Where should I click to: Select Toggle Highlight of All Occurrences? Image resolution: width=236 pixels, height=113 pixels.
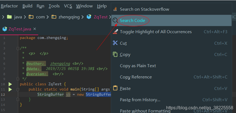click(x=171, y=32)
